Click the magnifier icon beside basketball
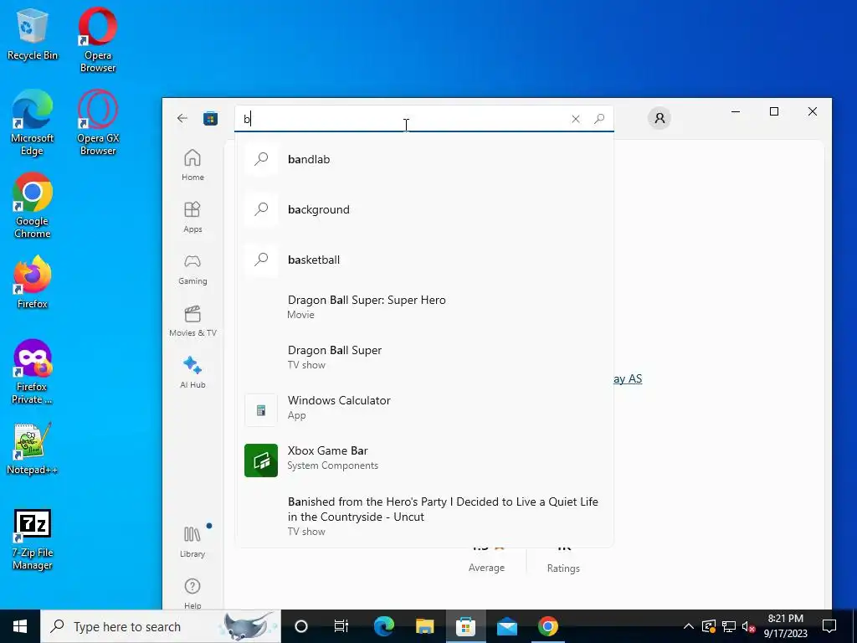The width and height of the screenshot is (857, 643). pos(261,260)
